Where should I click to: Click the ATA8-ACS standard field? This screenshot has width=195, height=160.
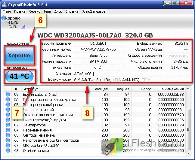click(x=132, y=74)
